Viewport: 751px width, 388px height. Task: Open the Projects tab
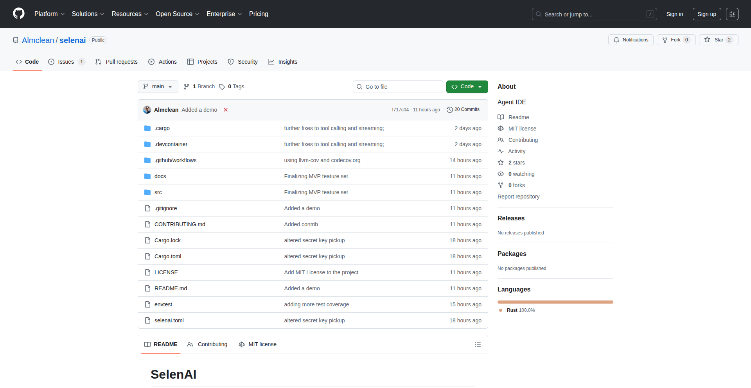pos(202,62)
